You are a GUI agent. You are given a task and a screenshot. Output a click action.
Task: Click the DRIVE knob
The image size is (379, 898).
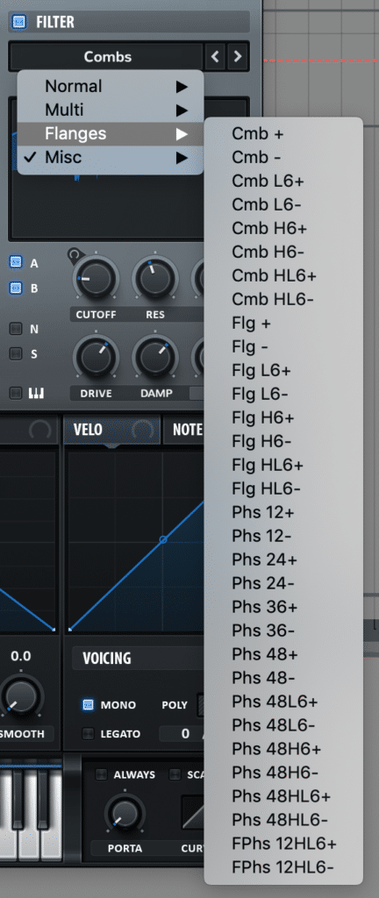coord(96,359)
